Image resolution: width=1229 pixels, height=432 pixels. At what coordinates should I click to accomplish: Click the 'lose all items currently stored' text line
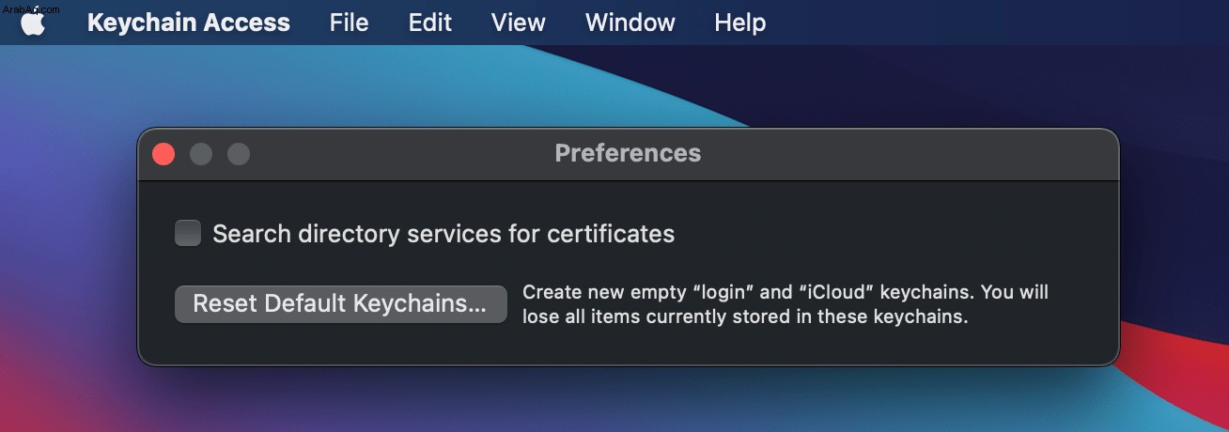pos(745,316)
